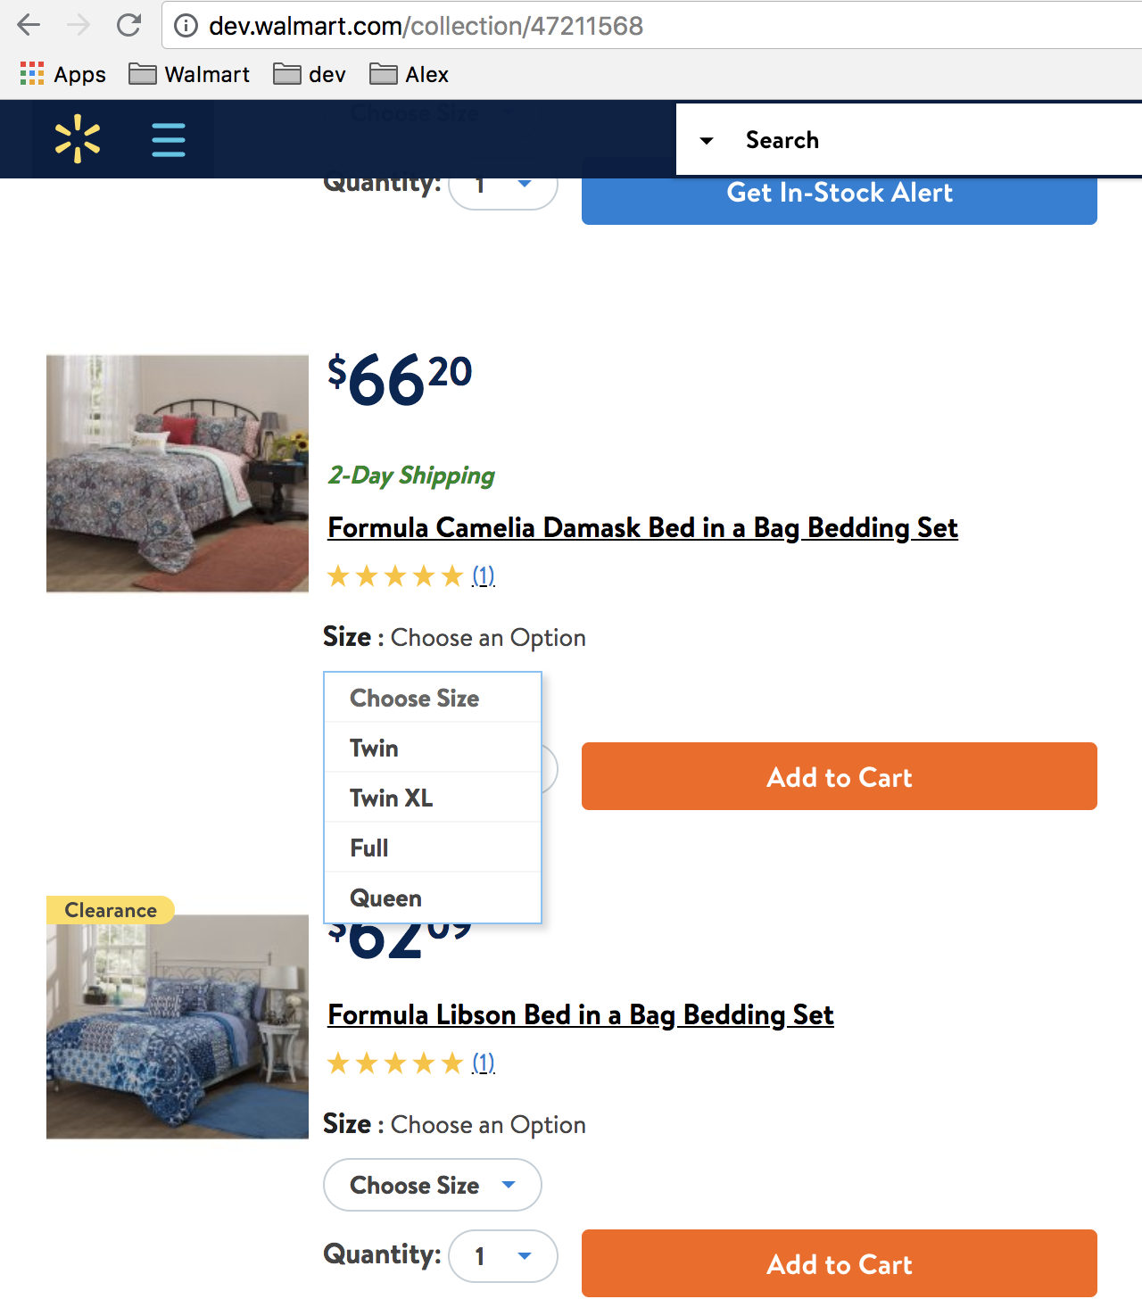Click the Walmart spark logo

pyautogui.click(x=79, y=139)
